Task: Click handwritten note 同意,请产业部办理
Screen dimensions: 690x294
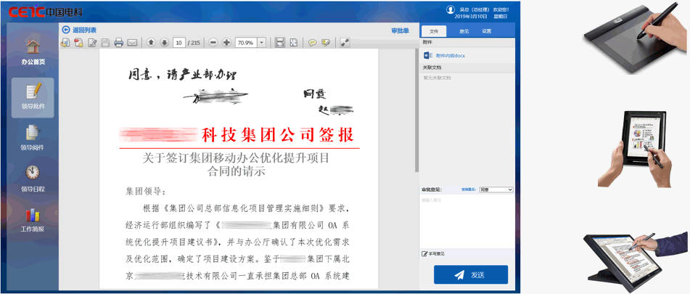Action: click(184, 74)
